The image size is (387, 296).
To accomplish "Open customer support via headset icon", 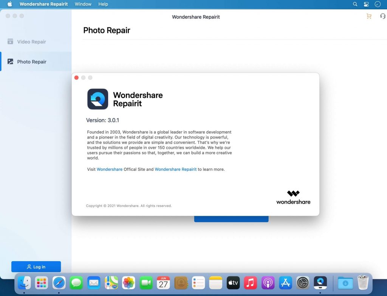I will pyautogui.click(x=383, y=16).
